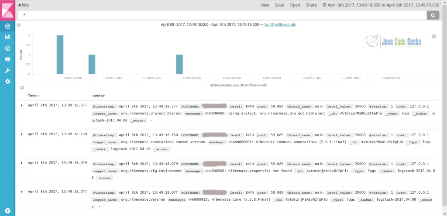The height and width of the screenshot is (216, 447).
Task: Click the clock time range picker
Action: 381,5
